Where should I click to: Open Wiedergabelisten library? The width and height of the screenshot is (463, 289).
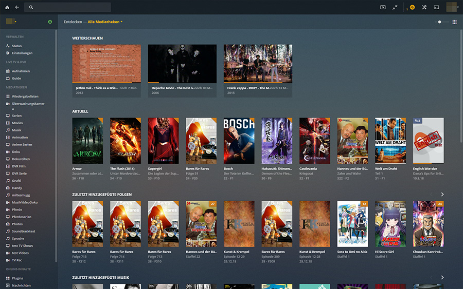25,97
